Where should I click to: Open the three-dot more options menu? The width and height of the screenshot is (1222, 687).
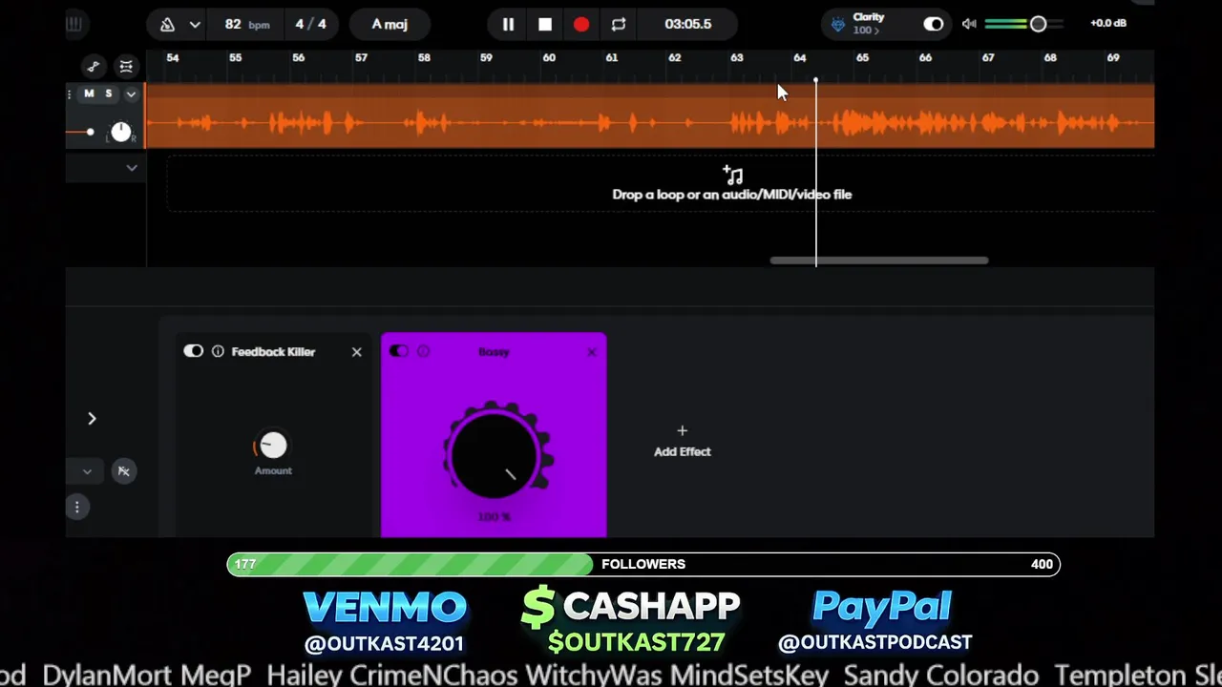[x=77, y=507]
